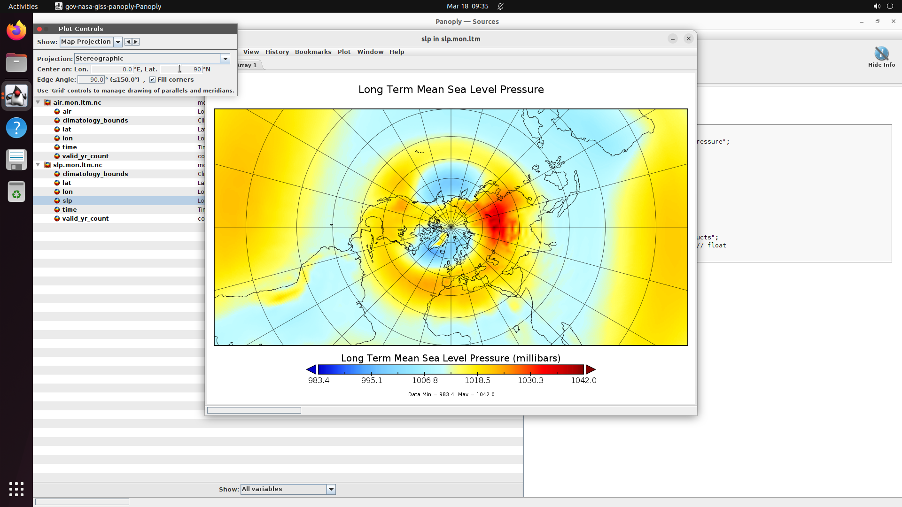Click the colorbar right red arrow
The width and height of the screenshot is (902, 507).
pos(591,369)
